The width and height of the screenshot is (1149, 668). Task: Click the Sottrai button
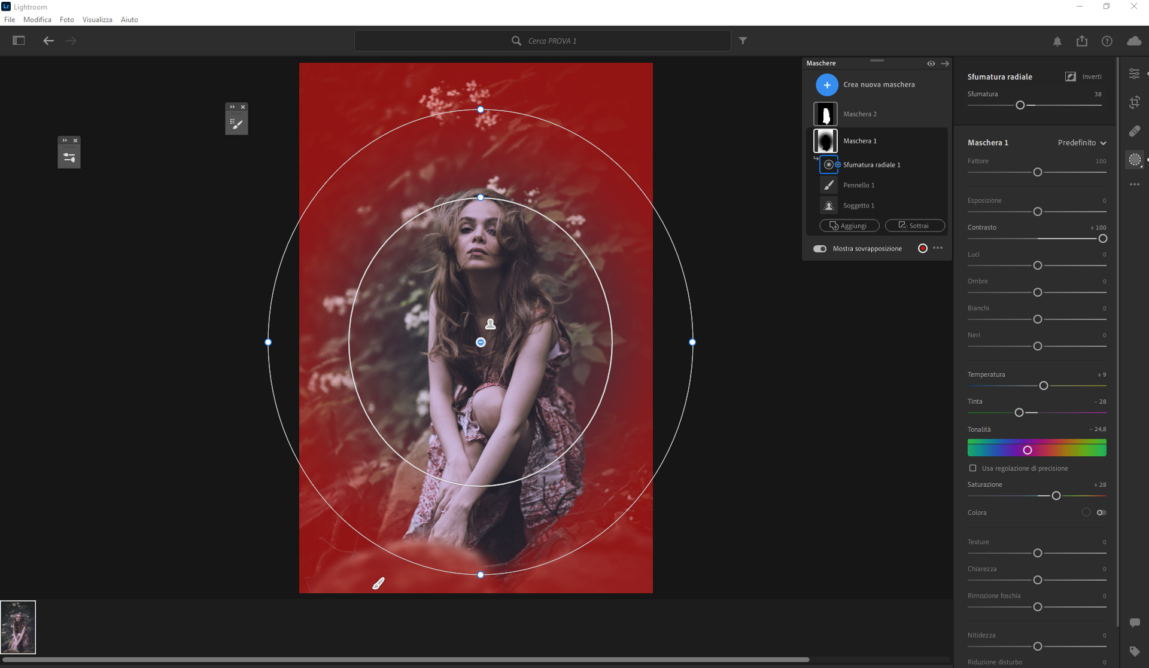(914, 225)
